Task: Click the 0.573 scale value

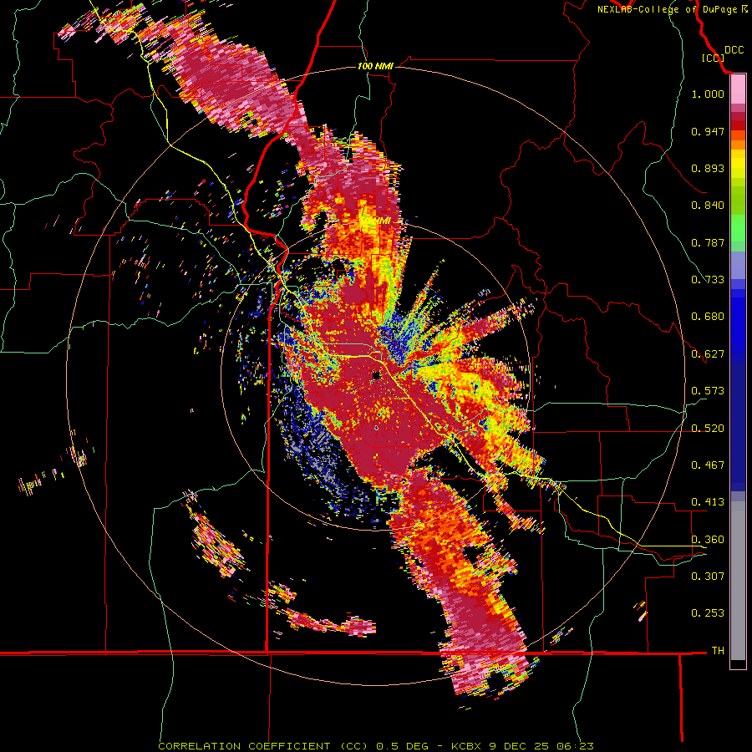Action: [708, 391]
